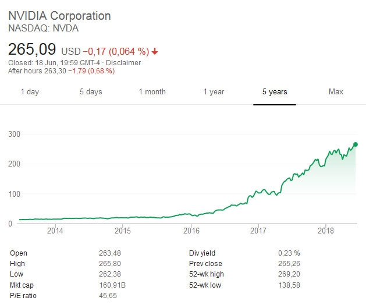This screenshot has height=308, width=366.
Task: Click the NVIDIA Corporation title
Action: click(59, 16)
